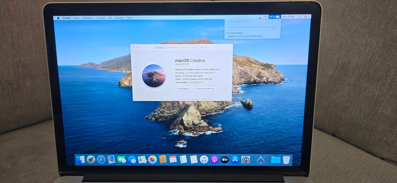Open the Redigera menu
This screenshot has height=183, width=397.
[88, 18]
